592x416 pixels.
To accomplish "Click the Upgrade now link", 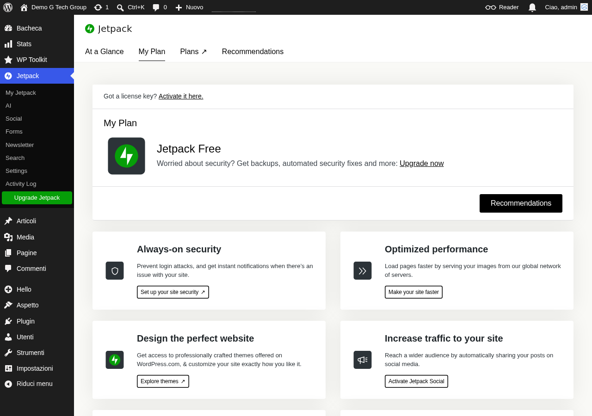I will 422,164.
